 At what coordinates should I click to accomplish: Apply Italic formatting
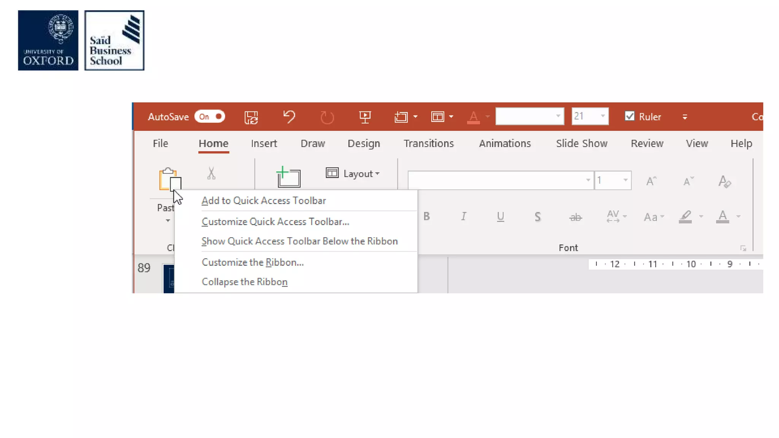coord(463,217)
